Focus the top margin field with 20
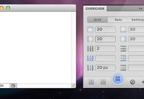This screenshot has height=99, width=144. 105,29
